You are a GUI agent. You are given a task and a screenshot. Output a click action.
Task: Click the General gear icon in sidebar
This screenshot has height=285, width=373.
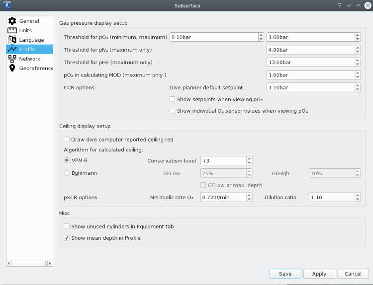pos(12,21)
